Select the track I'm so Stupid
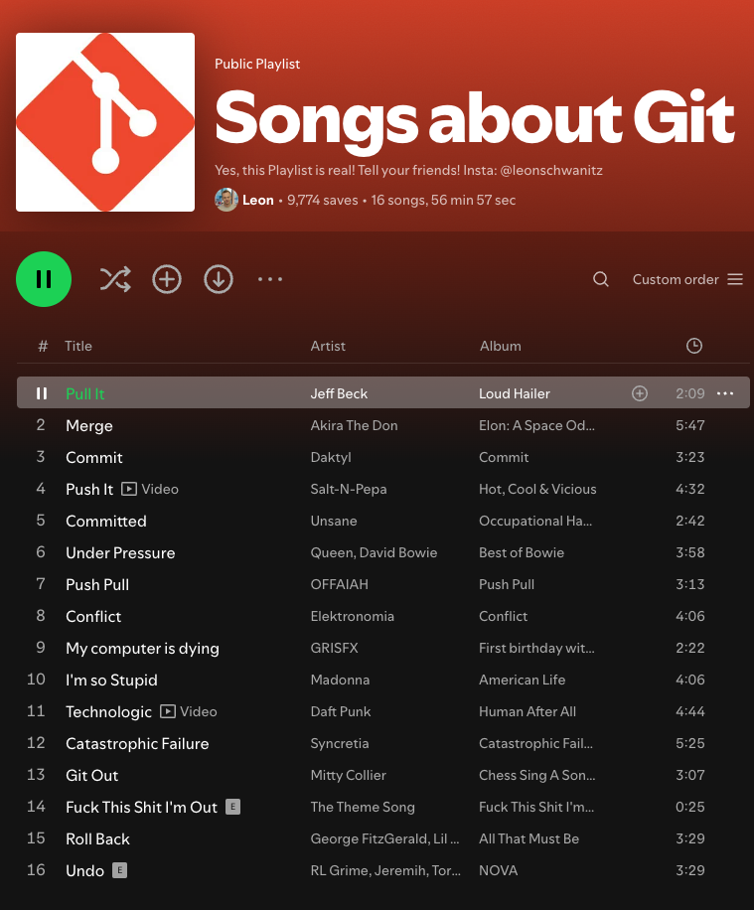Image resolution: width=754 pixels, height=910 pixels. pyautogui.click(x=111, y=680)
